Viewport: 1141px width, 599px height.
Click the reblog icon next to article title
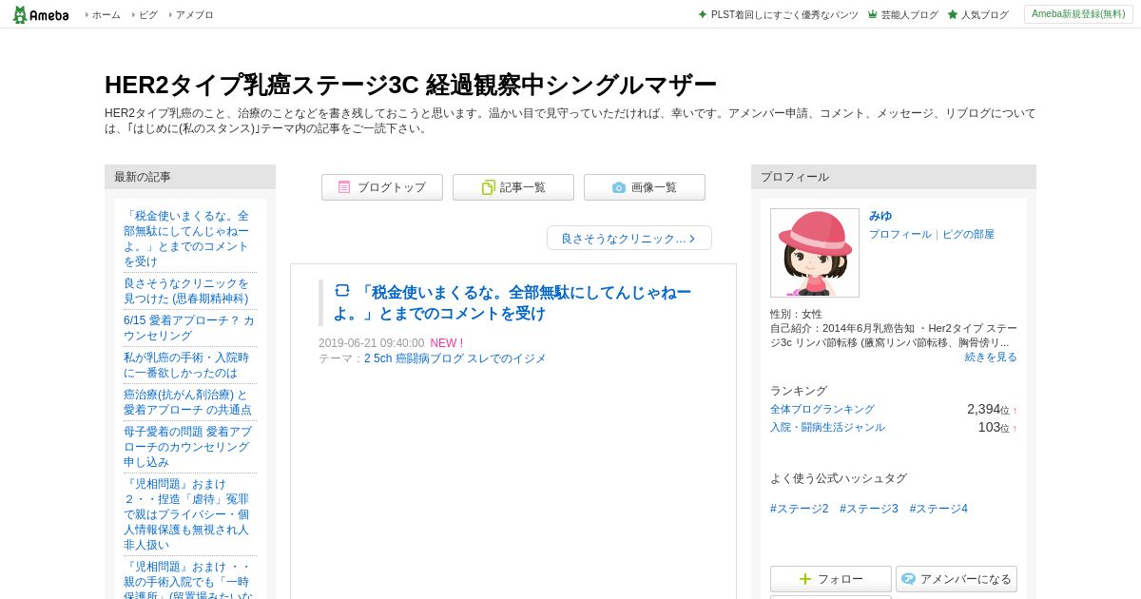[342, 291]
